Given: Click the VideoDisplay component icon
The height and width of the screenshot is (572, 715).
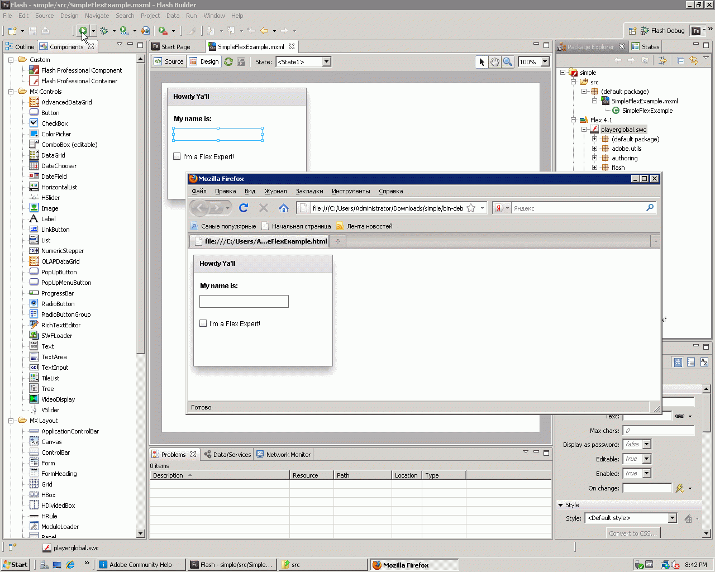Looking at the screenshot, I should click(34, 399).
